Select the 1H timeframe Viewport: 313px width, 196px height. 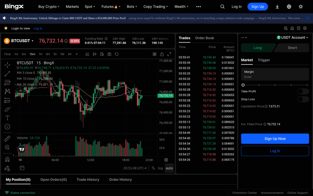pyautogui.click(x=41, y=54)
